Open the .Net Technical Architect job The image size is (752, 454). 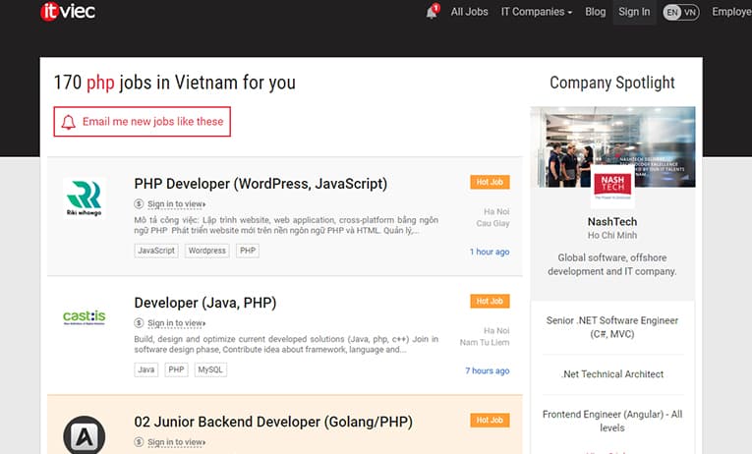coord(612,374)
